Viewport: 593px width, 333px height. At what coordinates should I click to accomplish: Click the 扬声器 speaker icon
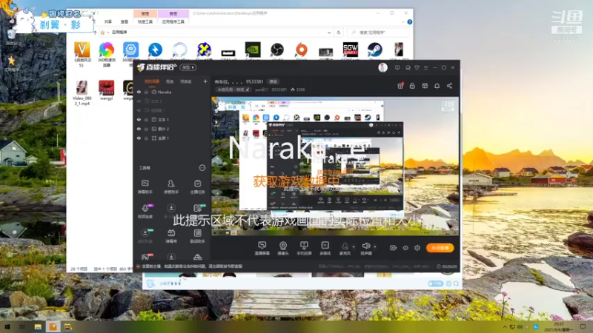(x=365, y=246)
